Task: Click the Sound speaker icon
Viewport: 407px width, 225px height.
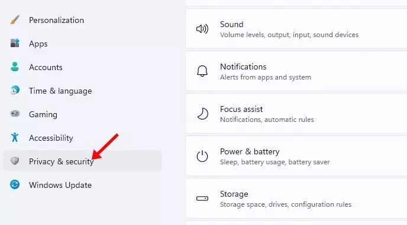Action: (x=202, y=29)
